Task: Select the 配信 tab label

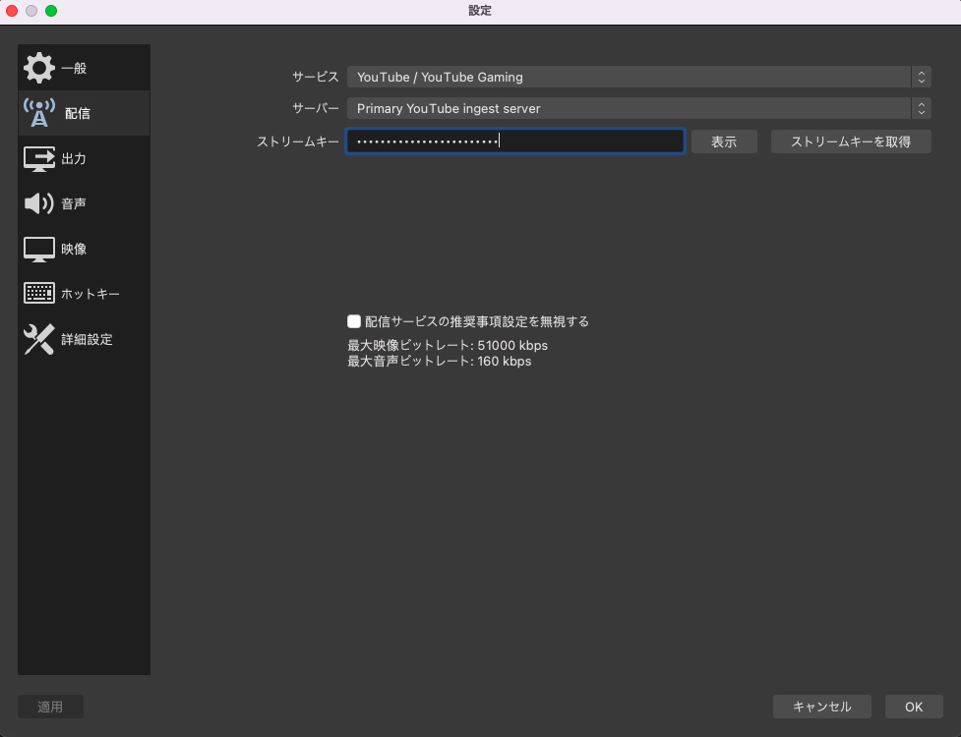Action: (x=78, y=113)
